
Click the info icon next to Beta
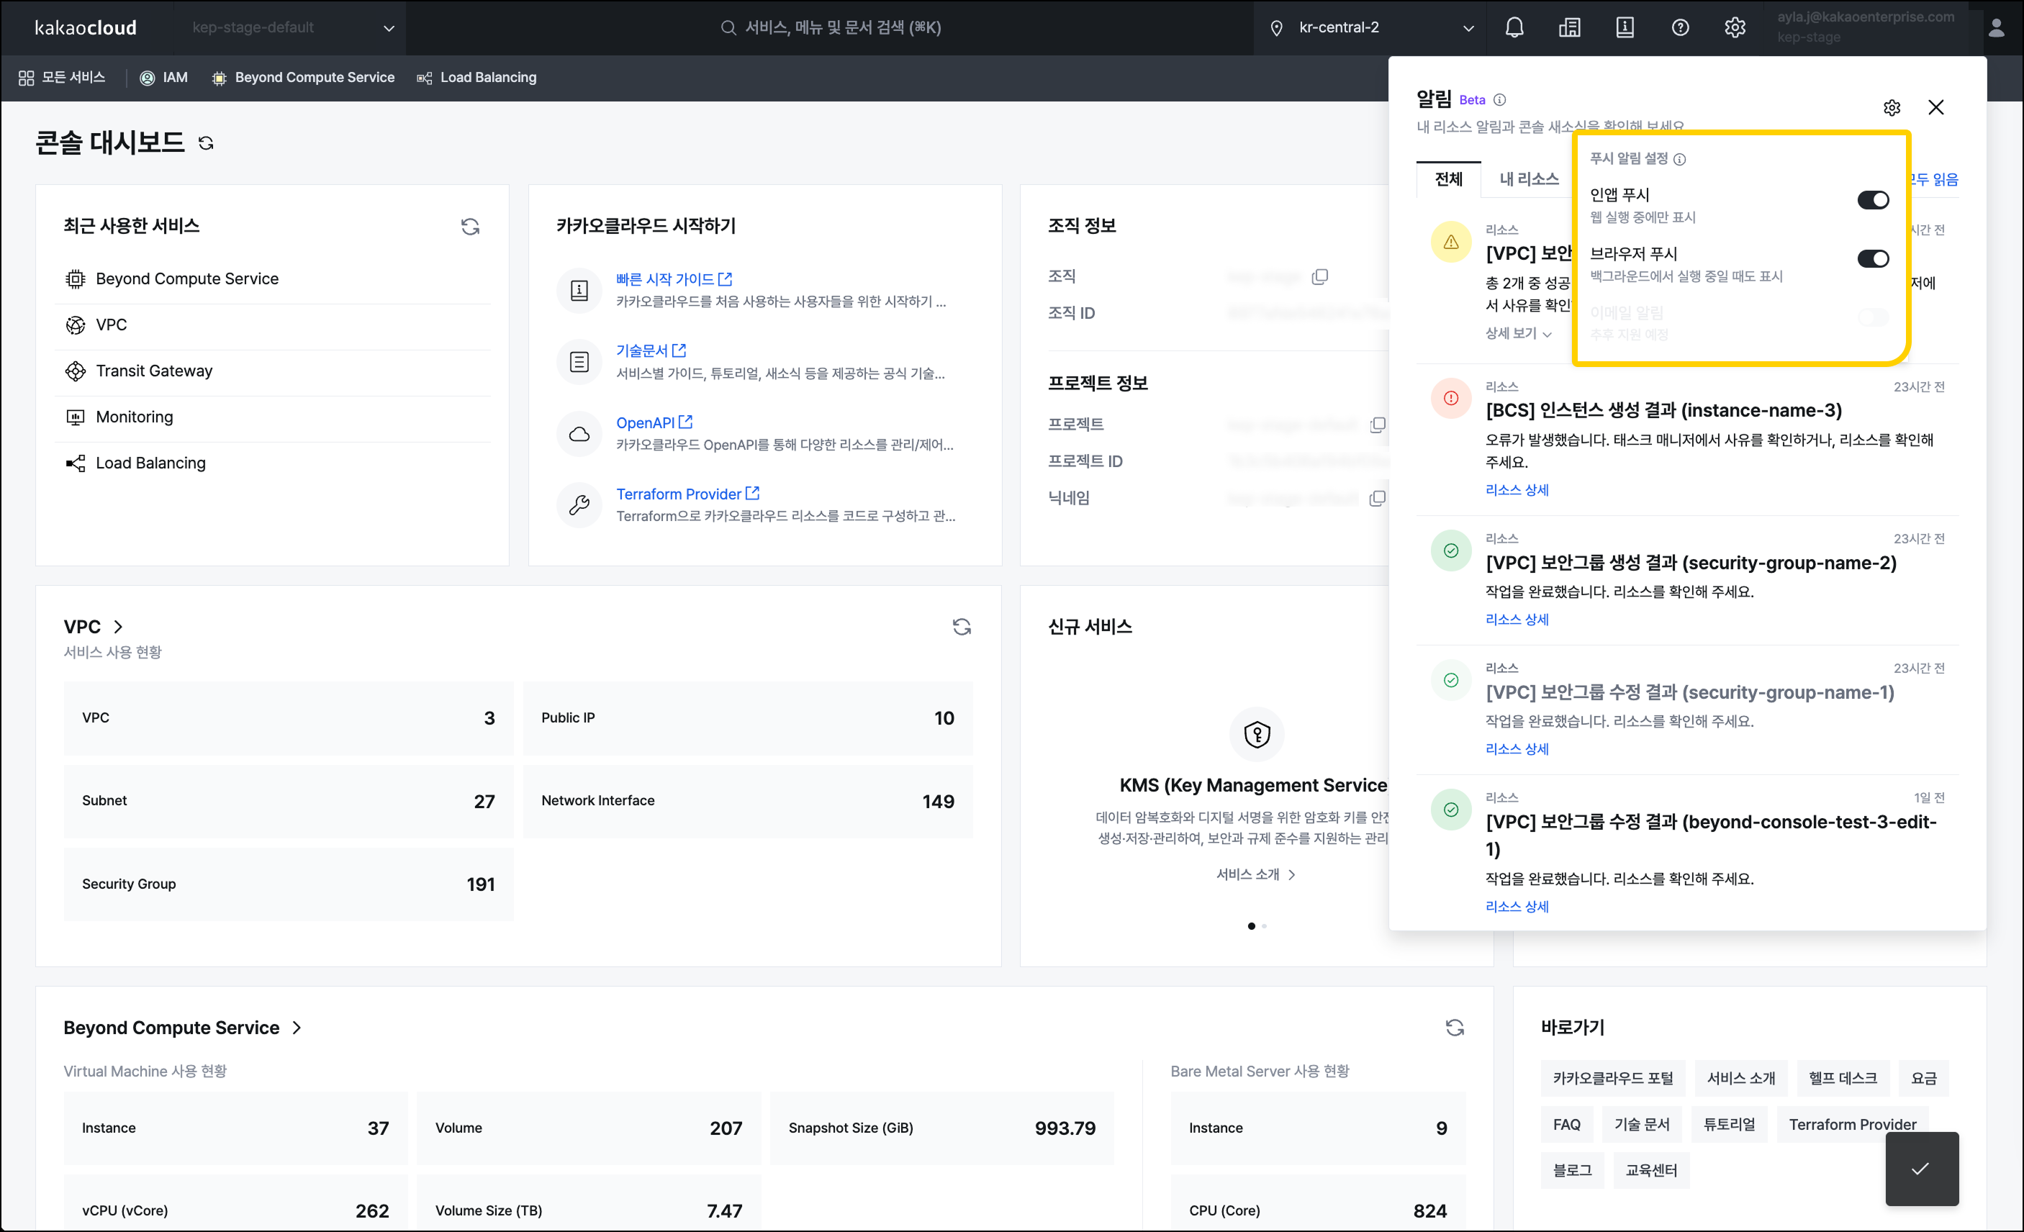coord(1500,100)
